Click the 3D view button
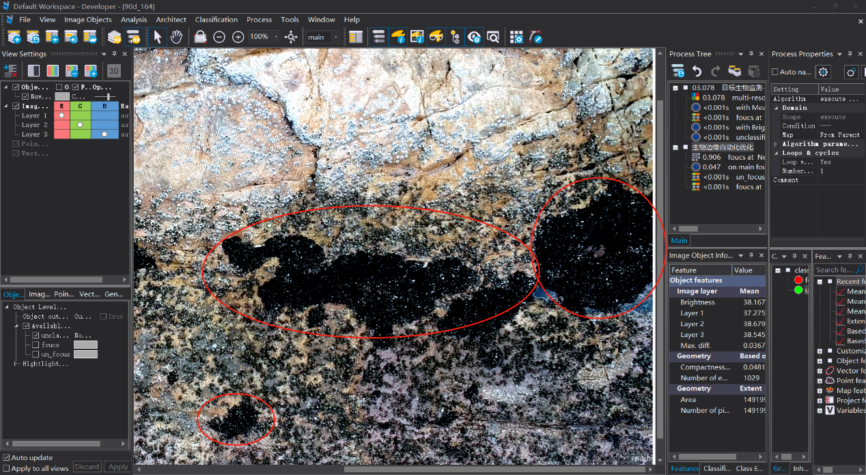 pos(113,70)
